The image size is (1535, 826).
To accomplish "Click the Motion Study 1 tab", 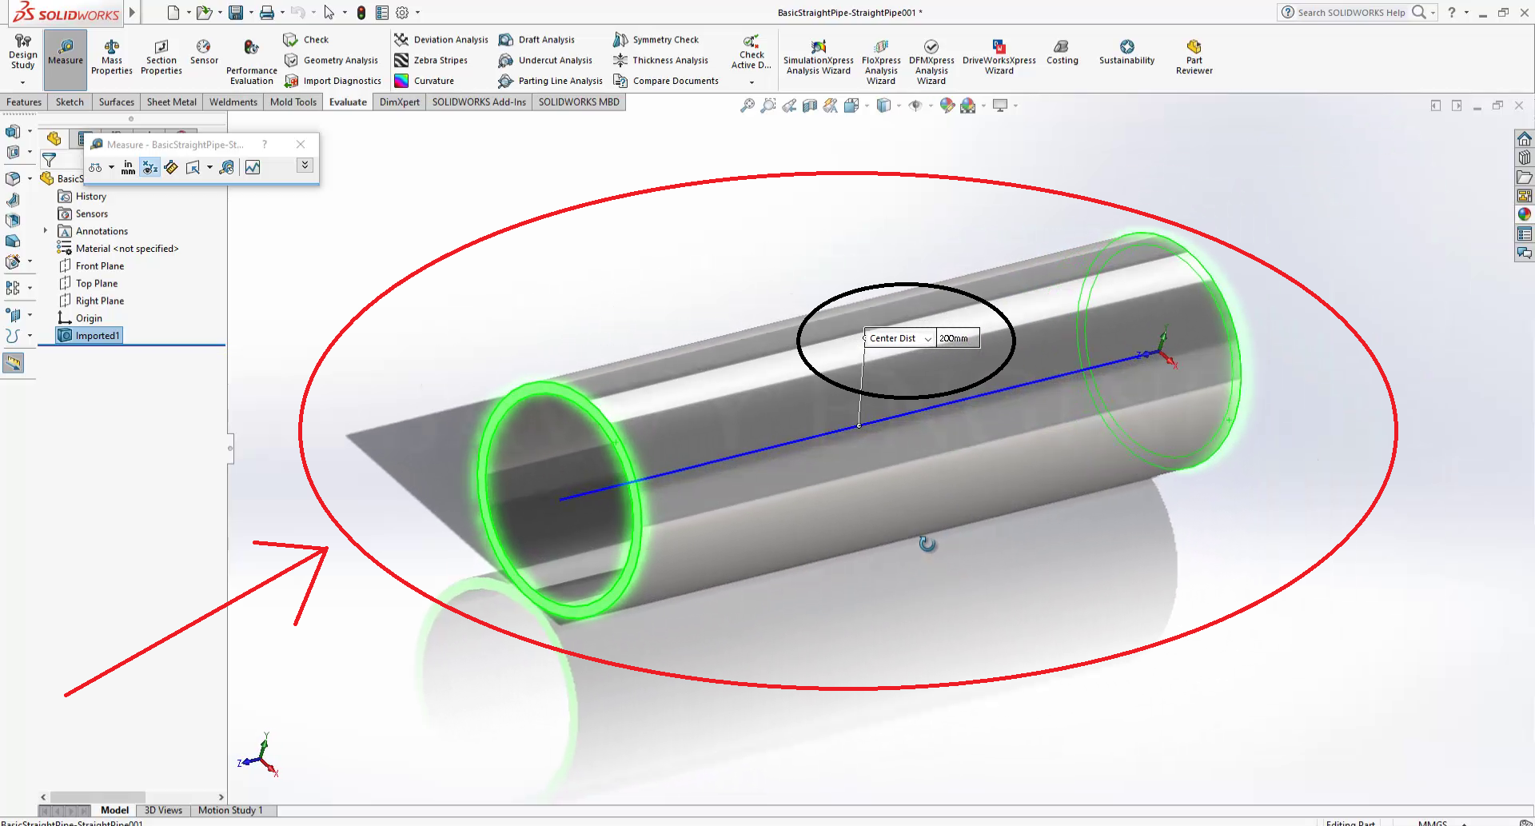I will [230, 810].
